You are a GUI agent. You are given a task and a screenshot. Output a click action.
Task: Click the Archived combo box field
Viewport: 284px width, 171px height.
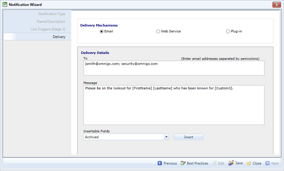(x=123, y=137)
